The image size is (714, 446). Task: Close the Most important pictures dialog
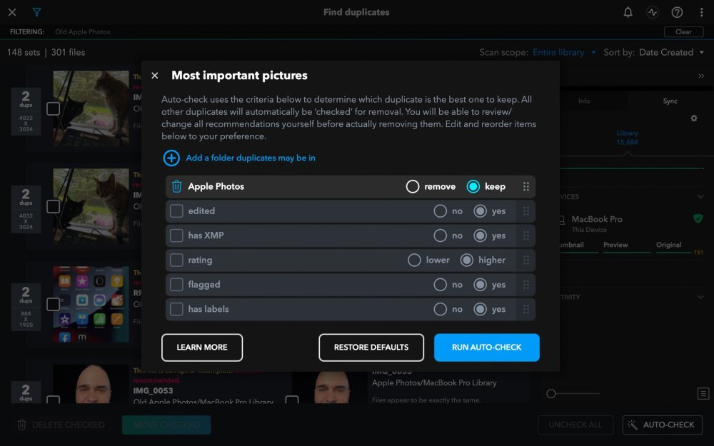pos(155,76)
